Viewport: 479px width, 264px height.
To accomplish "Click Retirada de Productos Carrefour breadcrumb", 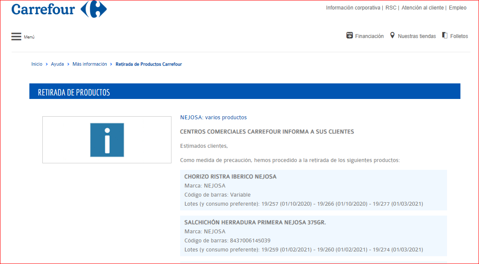I will pos(149,64).
